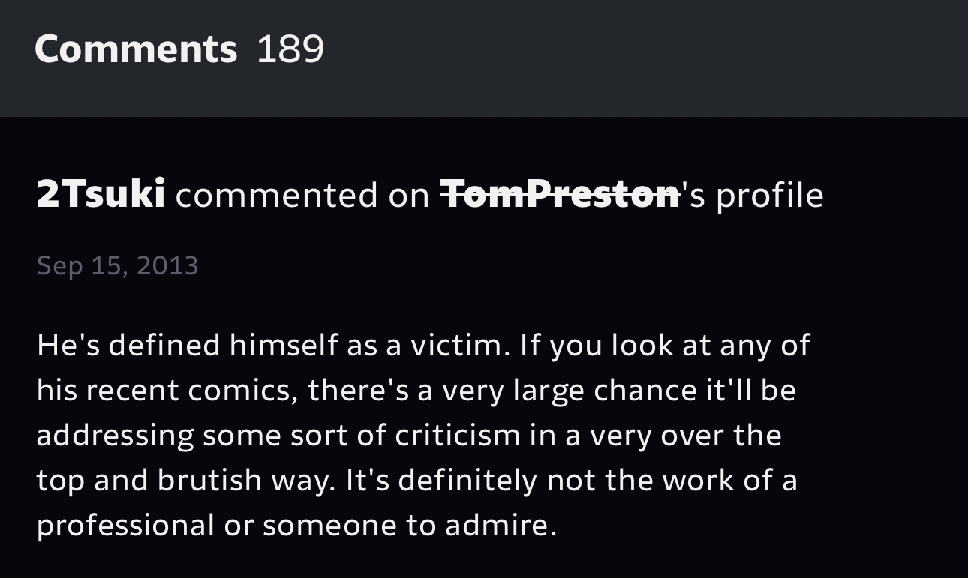
Task: Open the Sep 15, 2013 timestamp permalink
Action: [x=117, y=266]
